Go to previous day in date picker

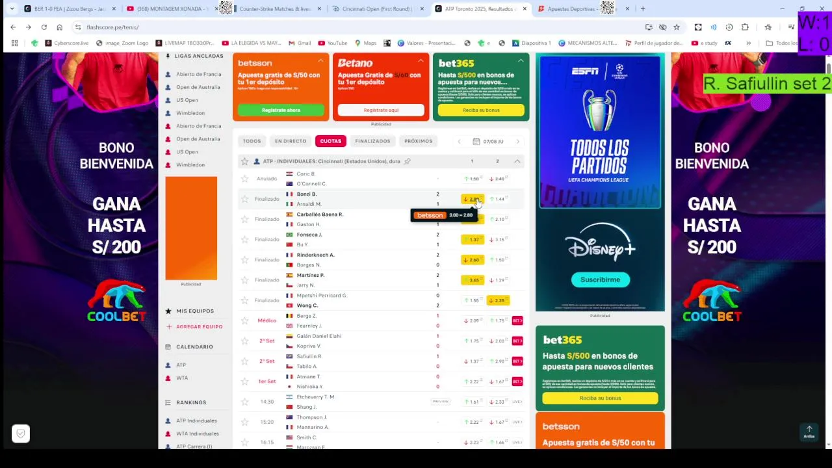[460, 141]
